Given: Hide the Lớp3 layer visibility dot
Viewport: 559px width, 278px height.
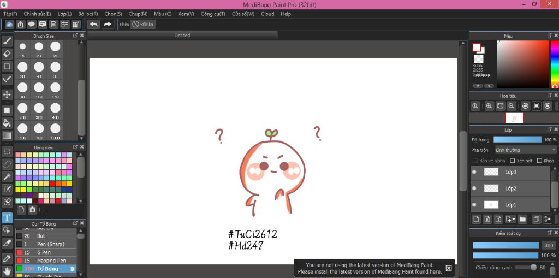Looking at the screenshot, I should coord(474,172).
